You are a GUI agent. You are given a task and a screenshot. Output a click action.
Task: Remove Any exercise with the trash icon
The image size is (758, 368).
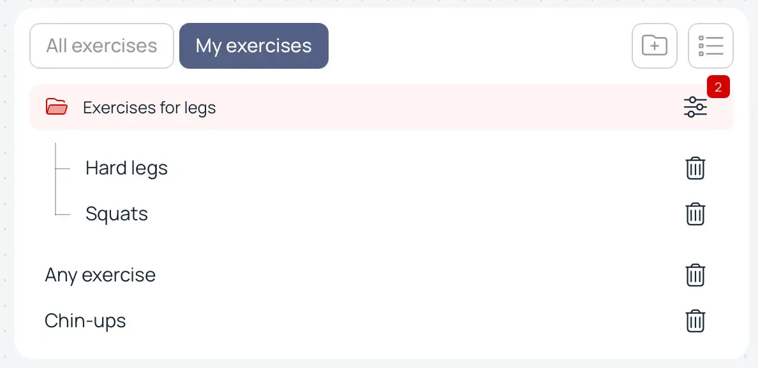tap(695, 275)
